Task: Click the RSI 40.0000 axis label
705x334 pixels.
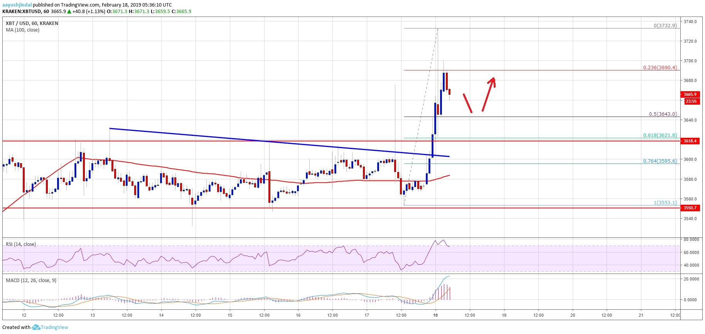Action: 692,265
